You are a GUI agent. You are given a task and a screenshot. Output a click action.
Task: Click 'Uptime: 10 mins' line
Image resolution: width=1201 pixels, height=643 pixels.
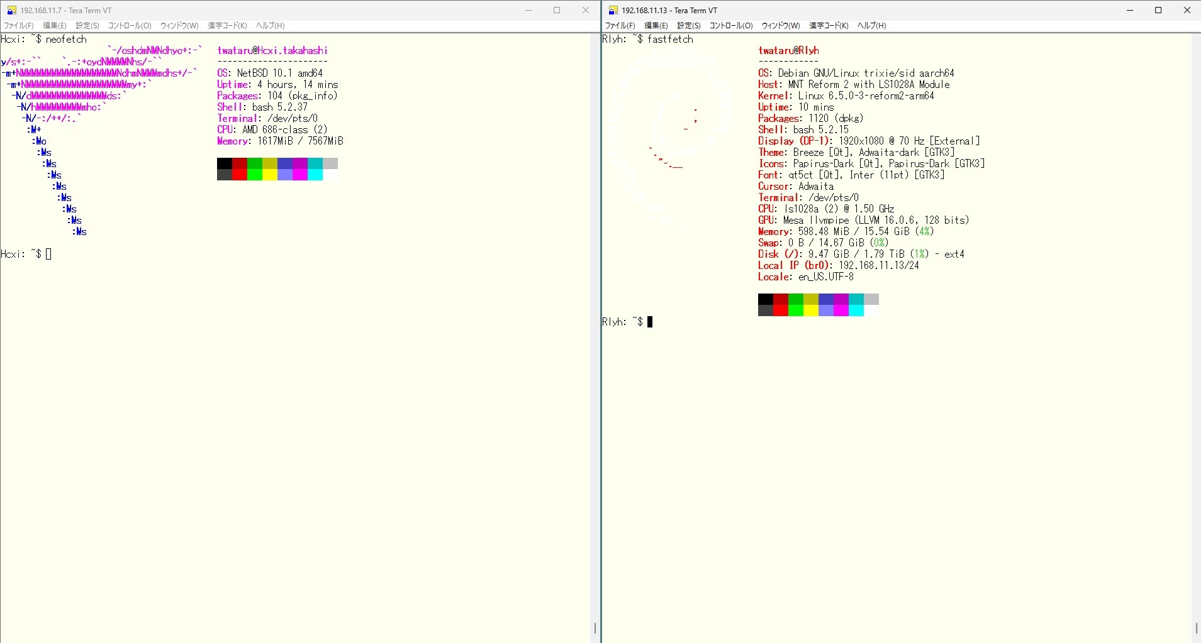click(x=796, y=107)
